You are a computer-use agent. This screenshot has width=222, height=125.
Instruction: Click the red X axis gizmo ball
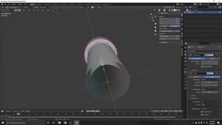point(156,16)
